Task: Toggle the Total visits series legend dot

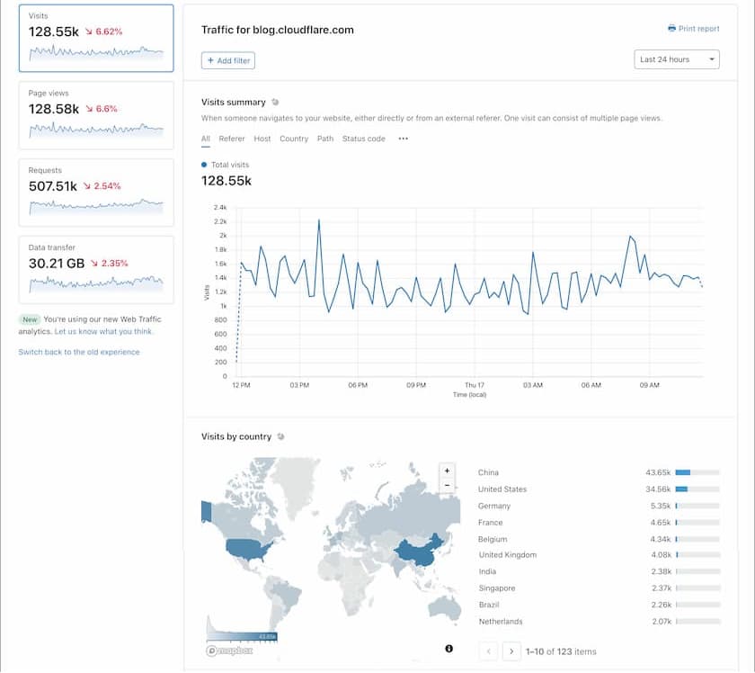Action: (x=204, y=165)
